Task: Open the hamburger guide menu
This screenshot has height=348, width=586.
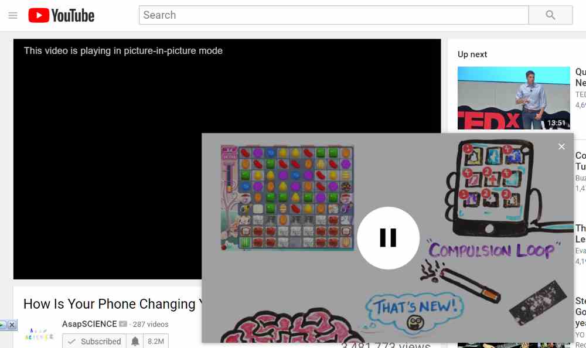Action: [13, 15]
